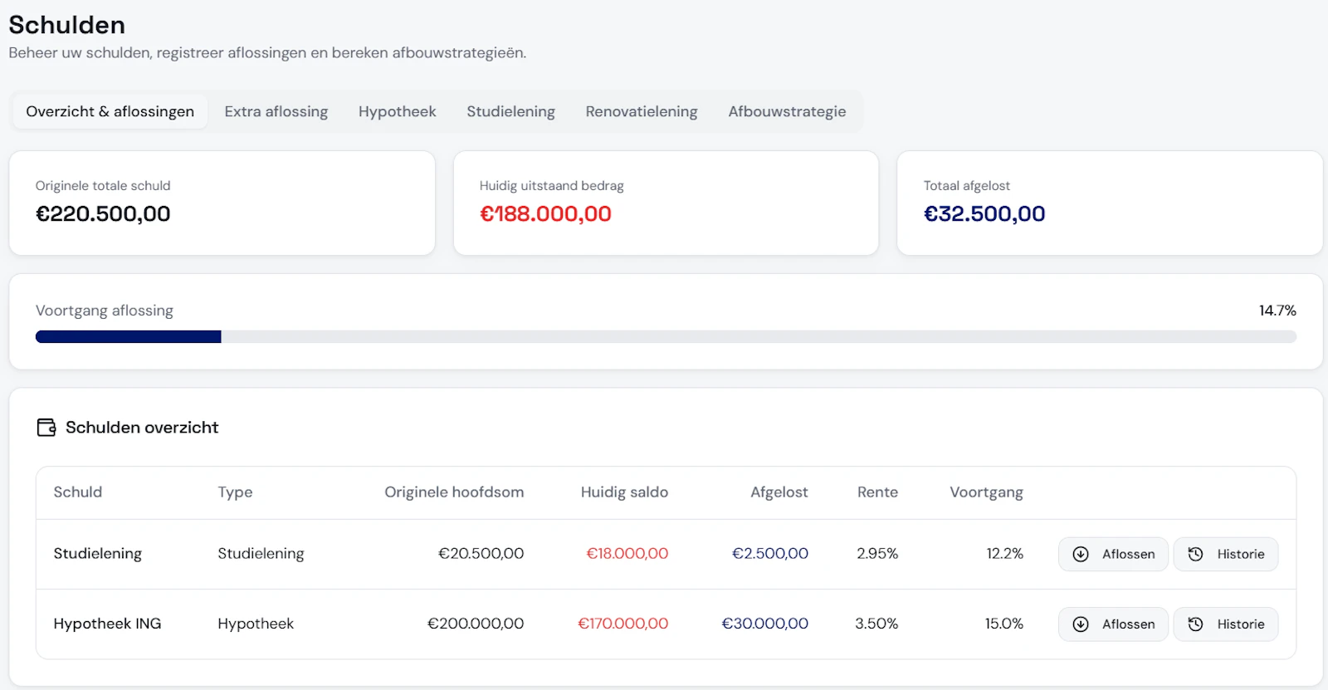Open the Hypotheek tab
Viewport: 1328px width, 690px height.
(397, 111)
